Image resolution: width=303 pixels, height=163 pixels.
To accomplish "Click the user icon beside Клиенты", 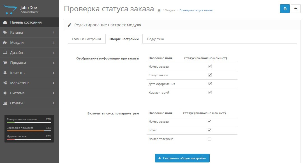I will click(x=5, y=73).
